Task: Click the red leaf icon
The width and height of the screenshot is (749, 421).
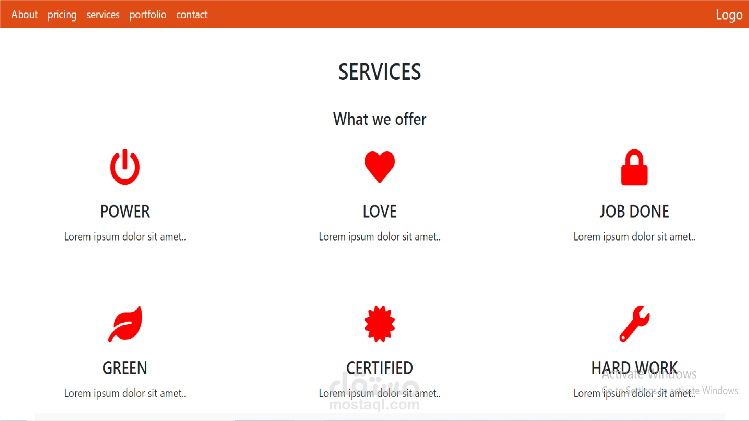Action: tap(125, 324)
